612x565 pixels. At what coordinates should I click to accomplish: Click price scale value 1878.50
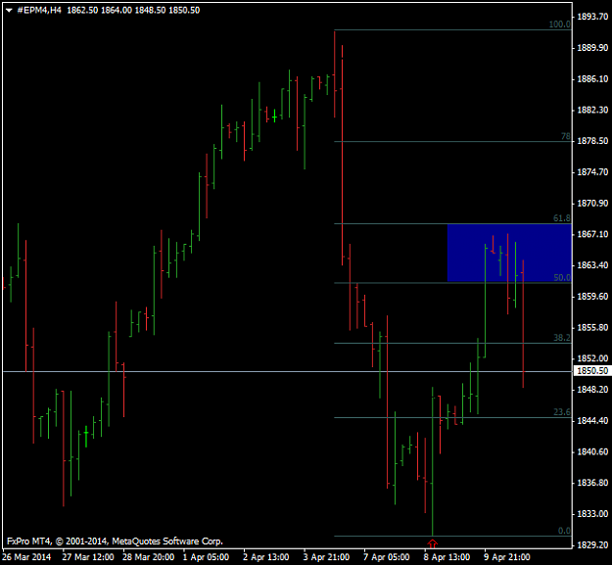pos(592,140)
